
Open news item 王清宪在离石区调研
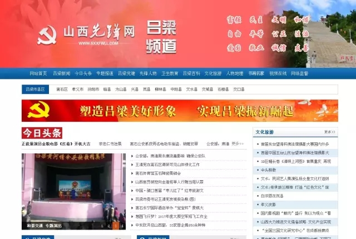point(167,165)
